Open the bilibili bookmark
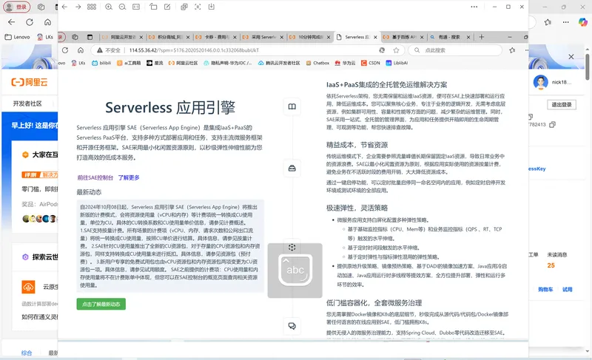This screenshot has width=592, height=360. pyautogui.click(x=101, y=63)
